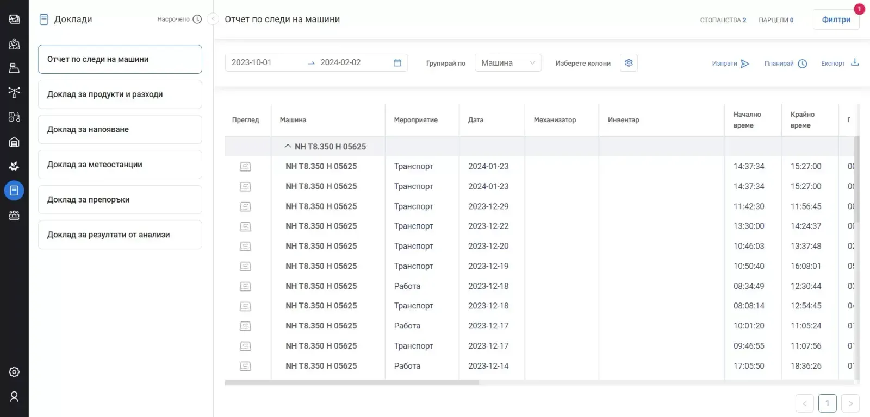Open the field pin icon in sidebar
Screen dimensions: 870x417
14,44
